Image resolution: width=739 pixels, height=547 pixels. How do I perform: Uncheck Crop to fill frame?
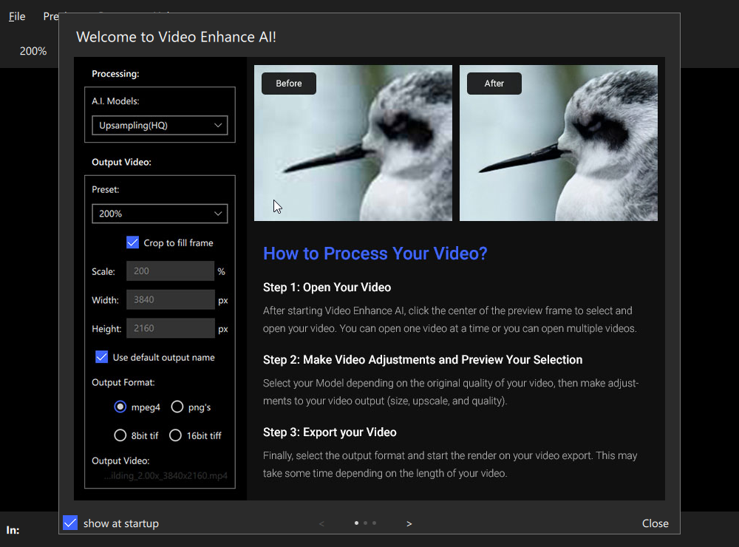coord(133,242)
